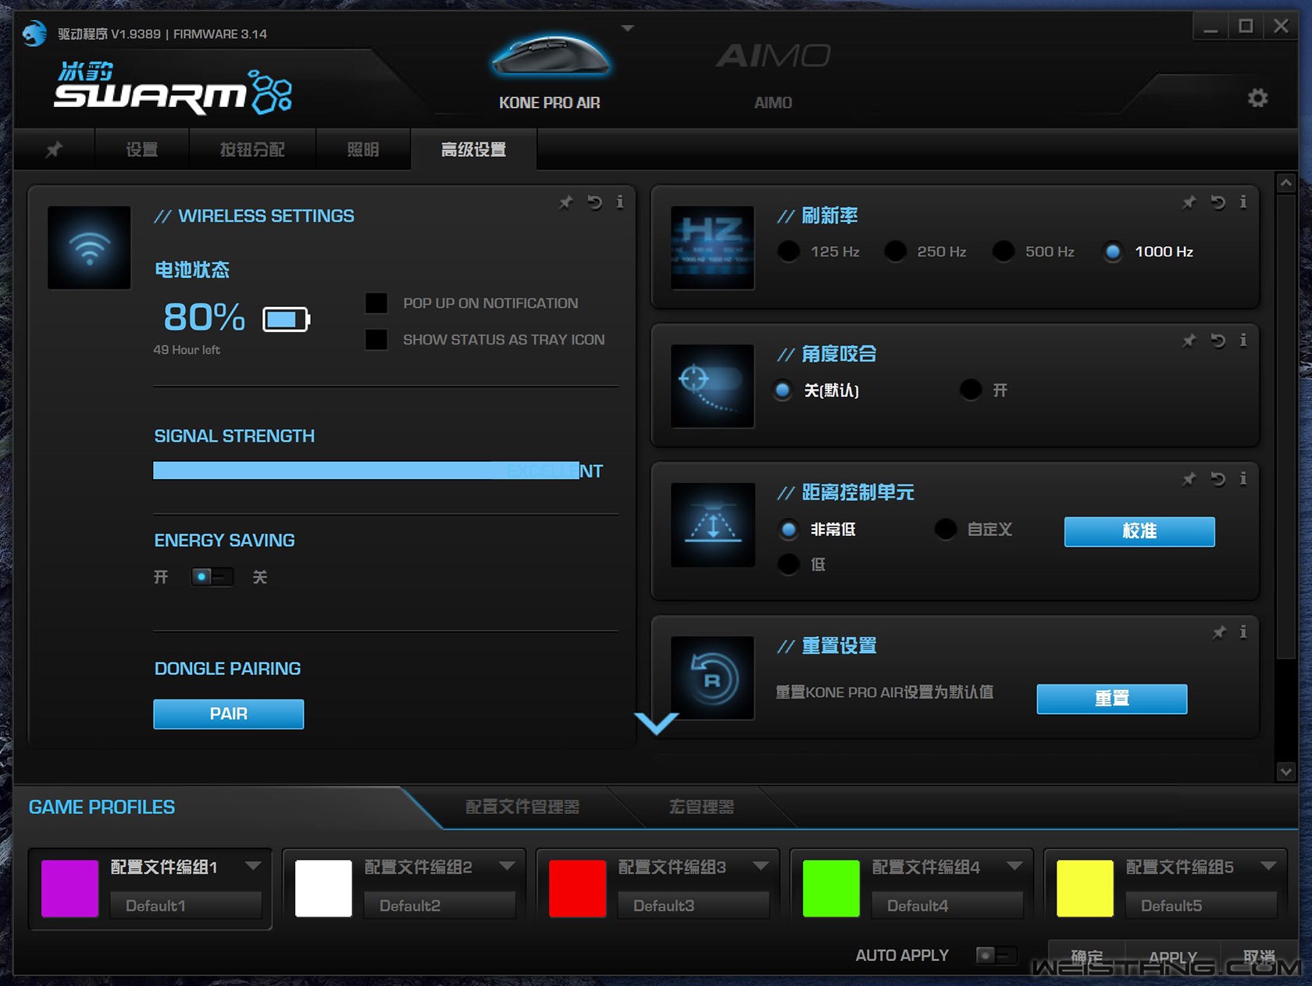Show info for Wireless Settings panel
The height and width of the screenshot is (986, 1312).
[620, 202]
